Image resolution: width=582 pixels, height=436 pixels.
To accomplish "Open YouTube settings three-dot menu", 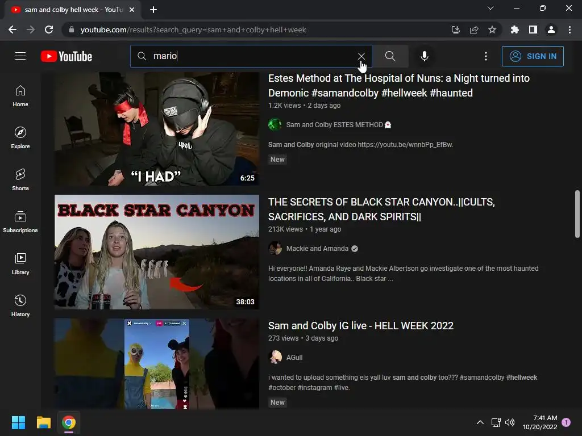I will pos(486,56).
